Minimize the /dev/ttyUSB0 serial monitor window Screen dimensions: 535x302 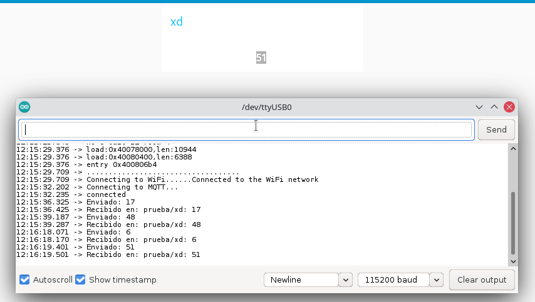pos(479,107)
